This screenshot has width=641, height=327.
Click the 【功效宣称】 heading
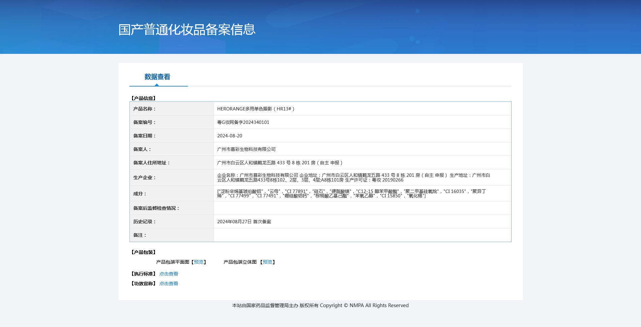click(143, 284)
